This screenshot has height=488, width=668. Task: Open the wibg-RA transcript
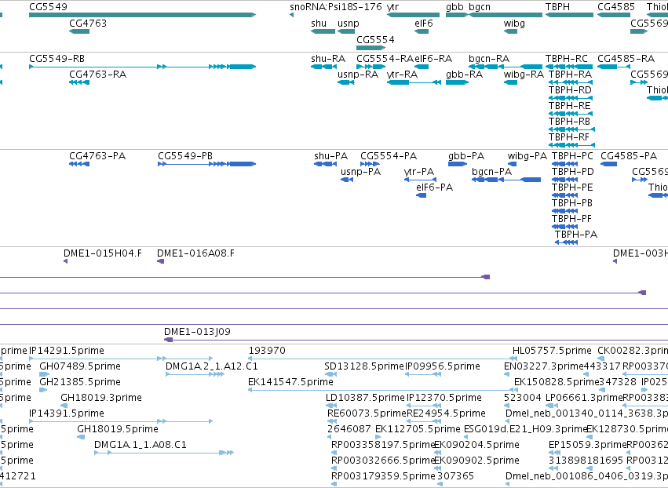click(524, 75)
